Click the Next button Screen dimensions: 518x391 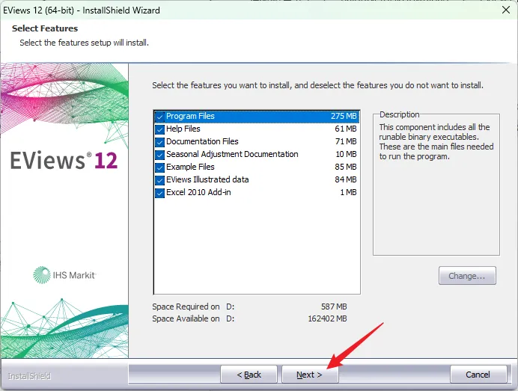310,375
